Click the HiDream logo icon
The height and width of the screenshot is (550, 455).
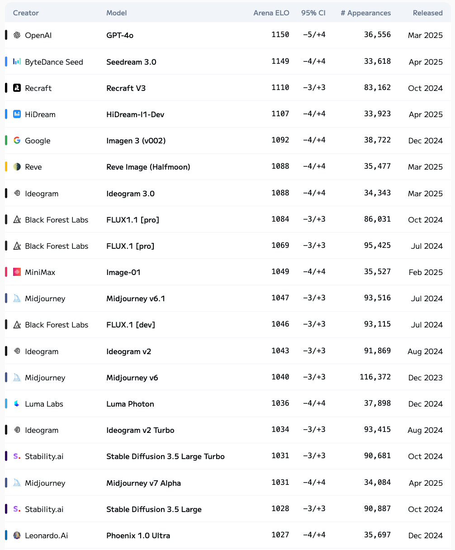click(17, 114)
